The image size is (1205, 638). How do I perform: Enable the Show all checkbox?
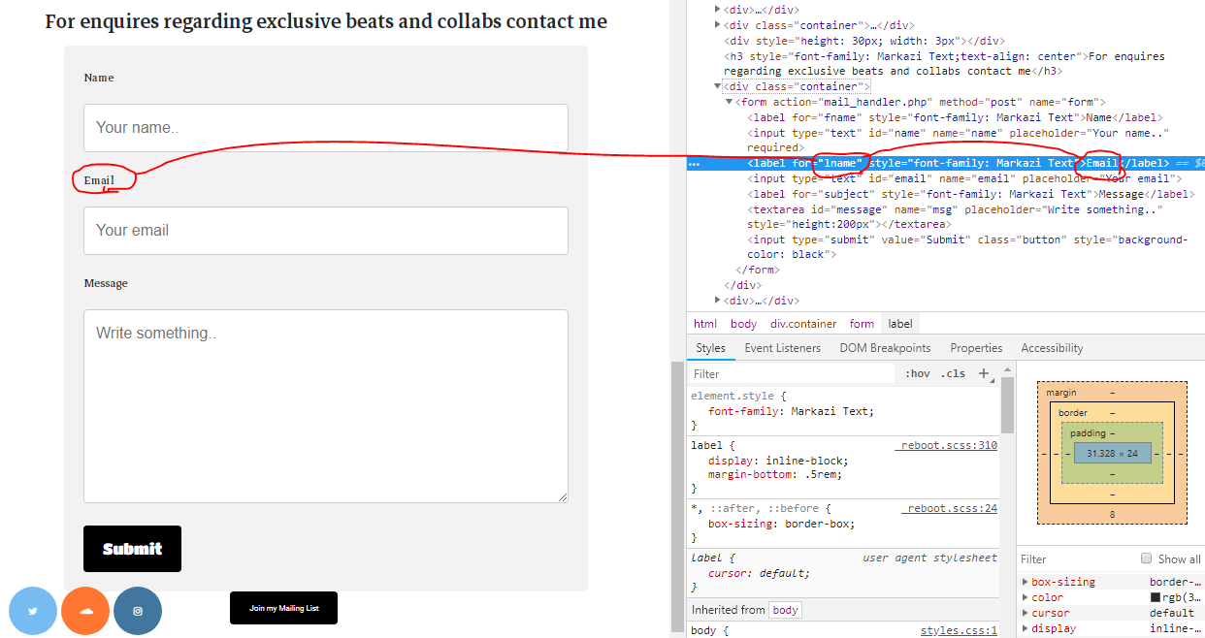point(1146,558)
